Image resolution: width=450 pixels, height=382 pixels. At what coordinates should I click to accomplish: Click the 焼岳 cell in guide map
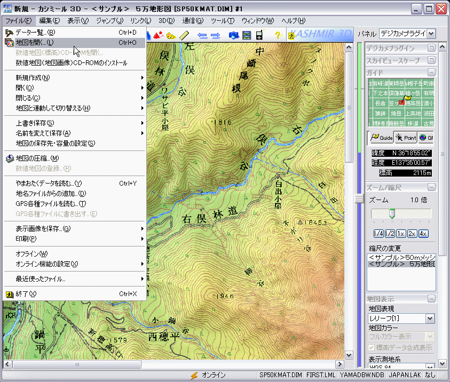396,113
